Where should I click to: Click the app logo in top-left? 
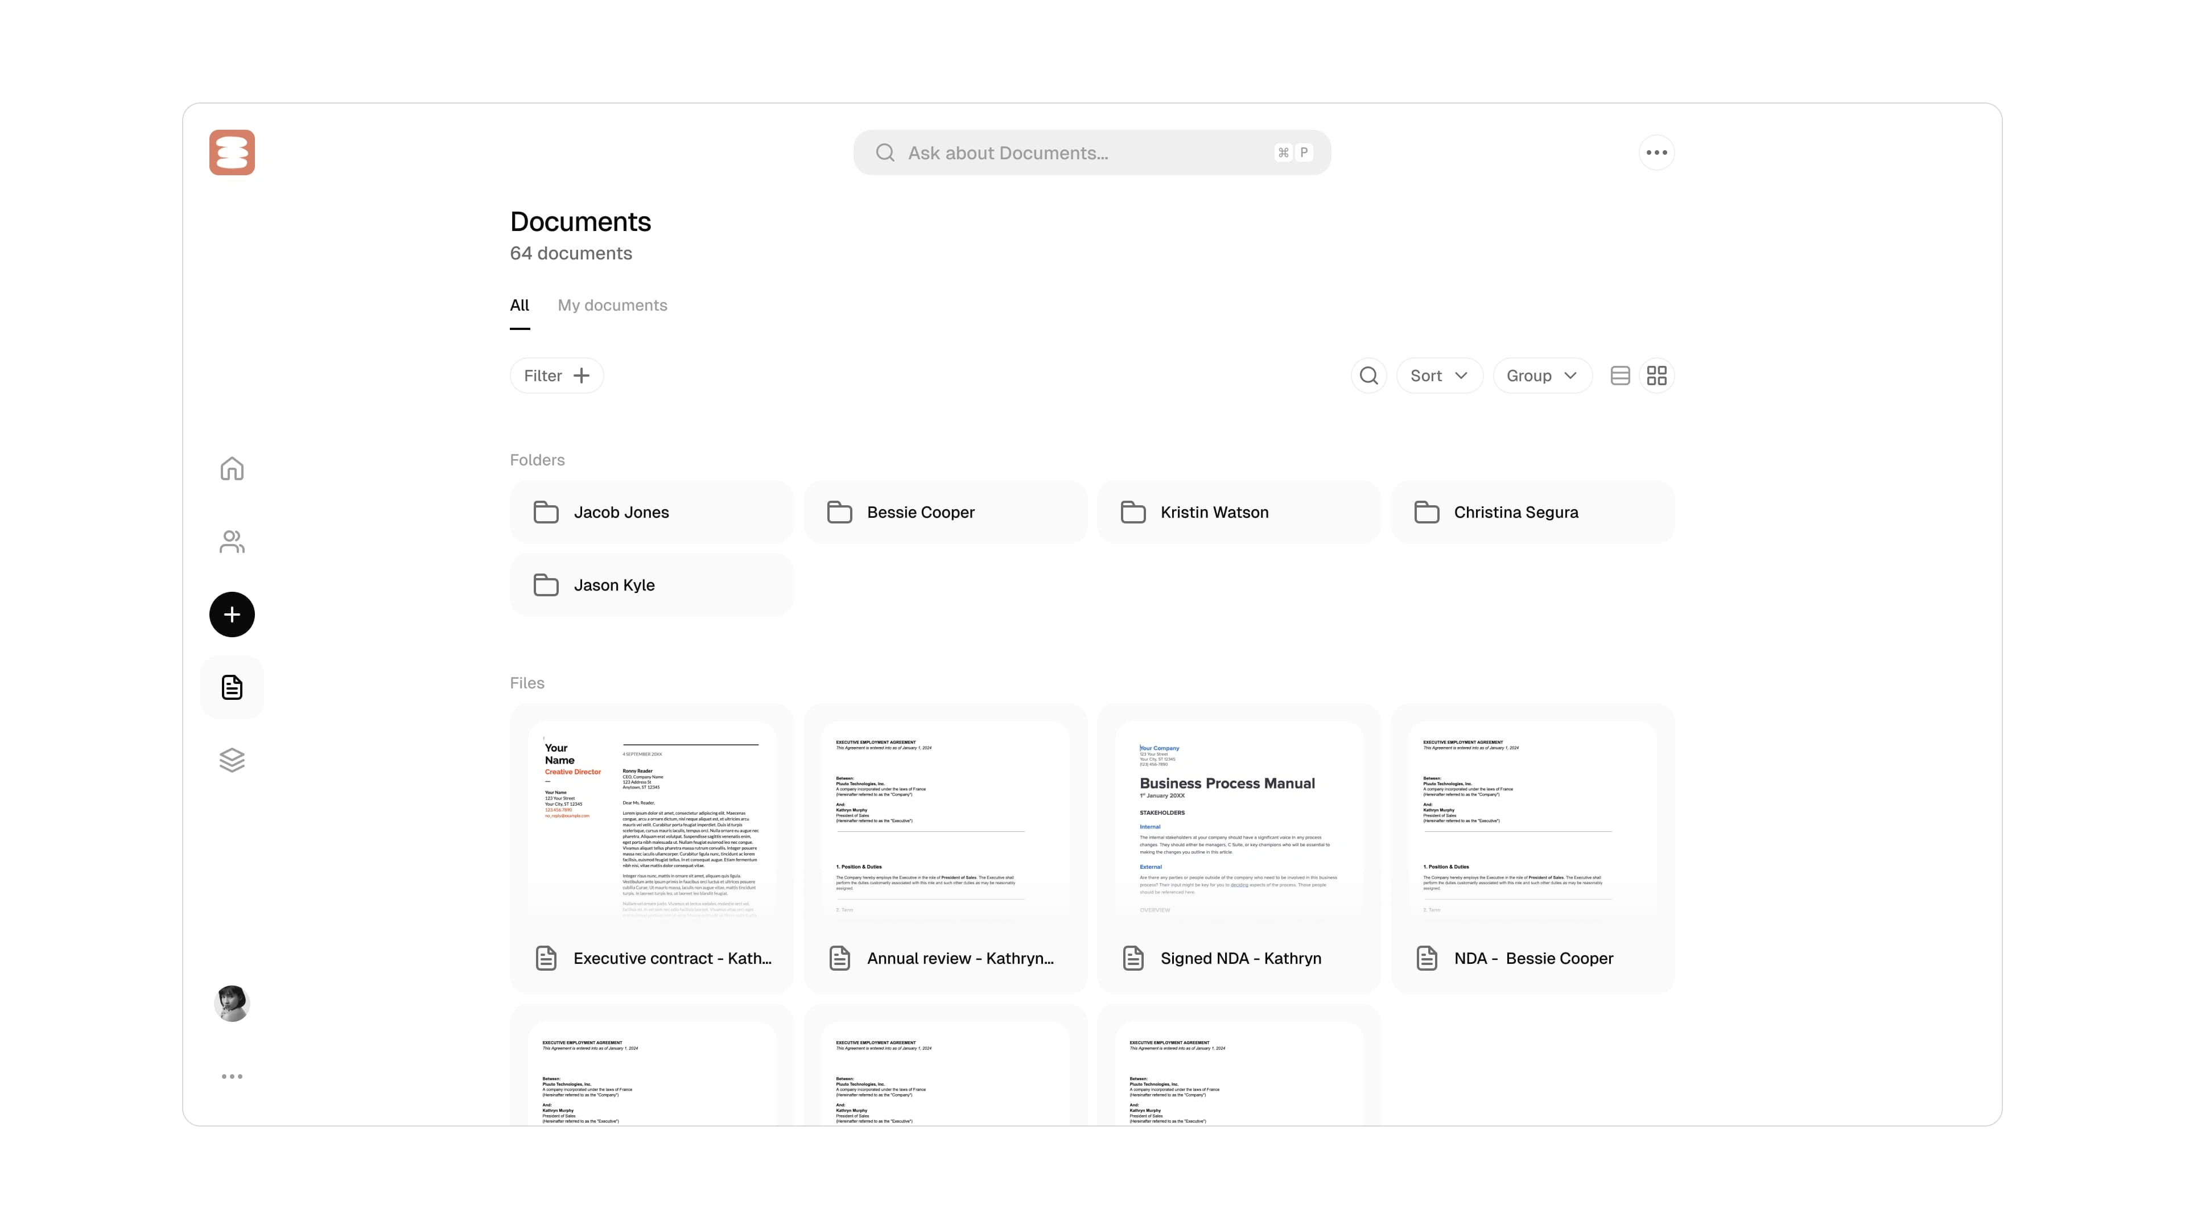(x=232, y=152)
